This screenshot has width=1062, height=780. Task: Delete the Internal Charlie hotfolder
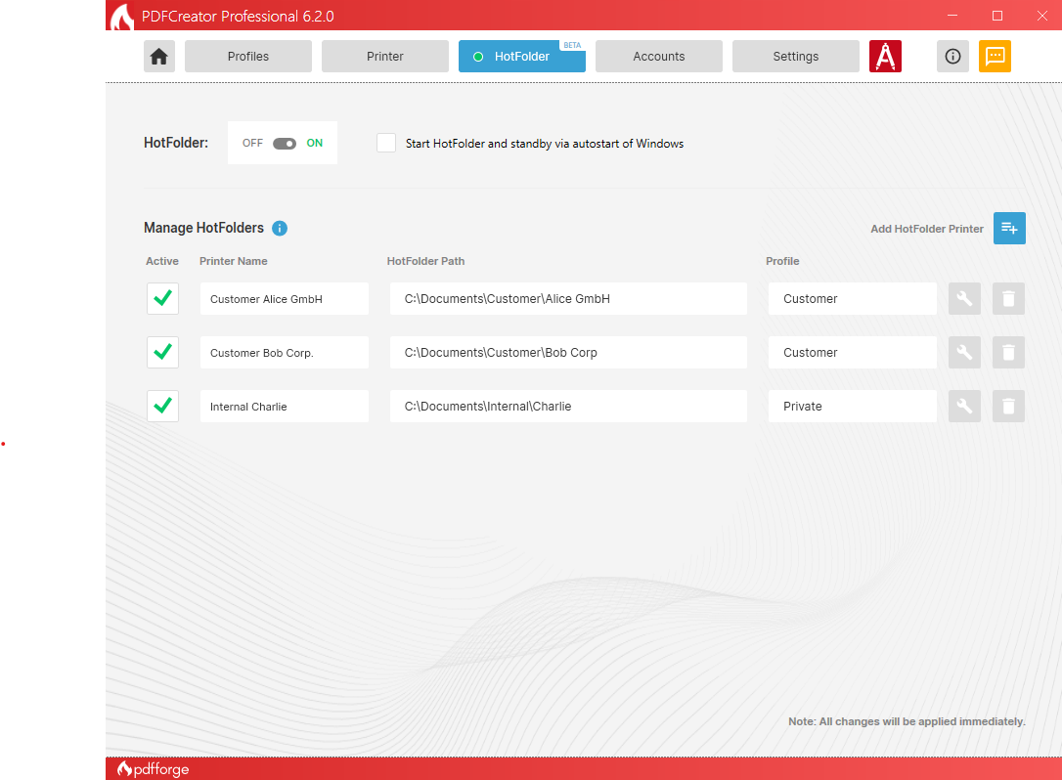point(1008,407)
